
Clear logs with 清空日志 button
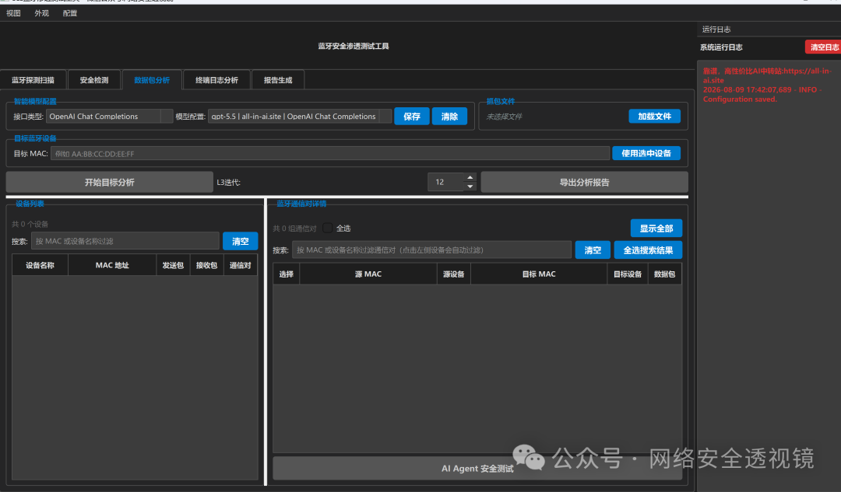coord(824,47)
